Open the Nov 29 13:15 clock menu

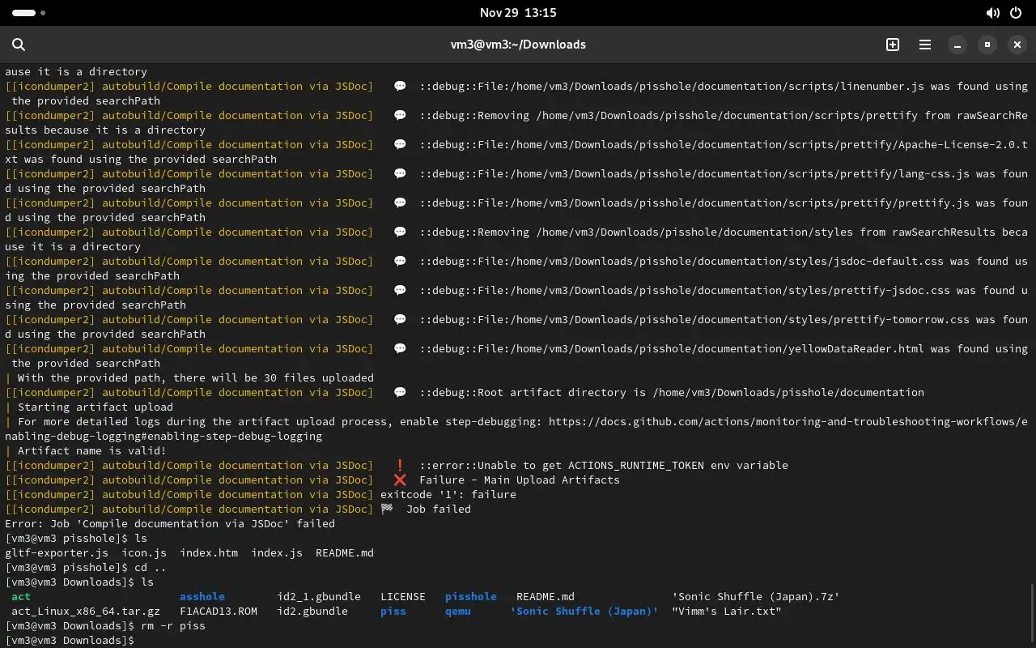coord(518,13)
